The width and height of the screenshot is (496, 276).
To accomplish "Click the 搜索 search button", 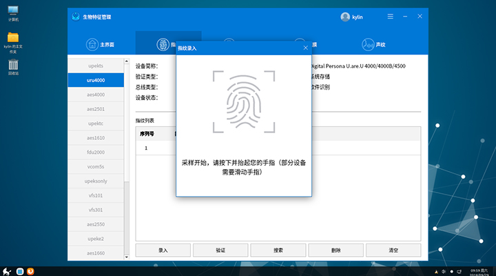I will point(278,250).
